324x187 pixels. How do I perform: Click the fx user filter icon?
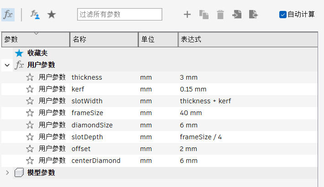point(35,14)
